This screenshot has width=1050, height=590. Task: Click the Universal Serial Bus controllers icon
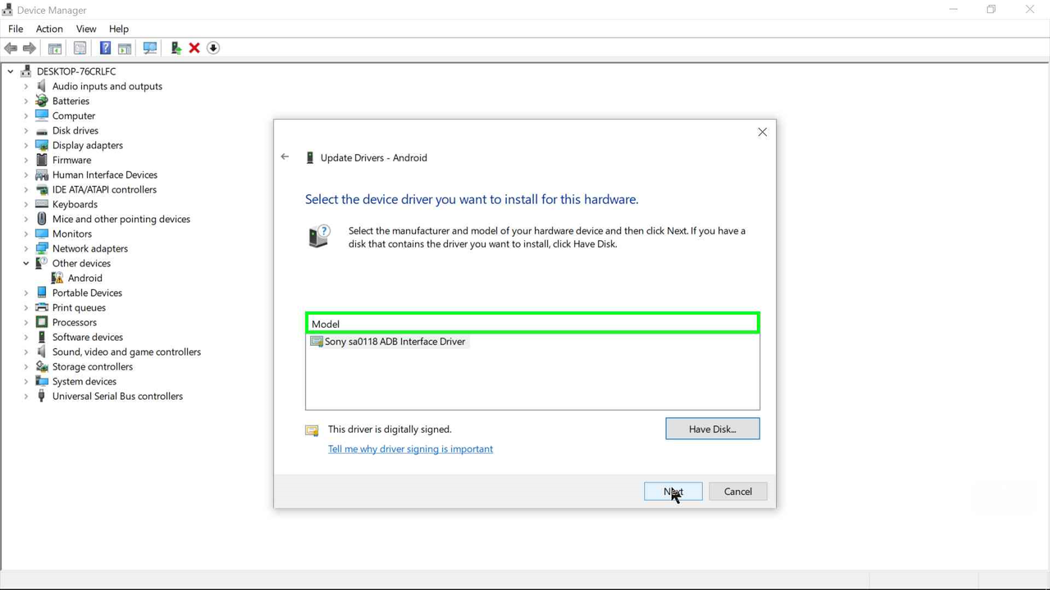[x=42, y=396]
